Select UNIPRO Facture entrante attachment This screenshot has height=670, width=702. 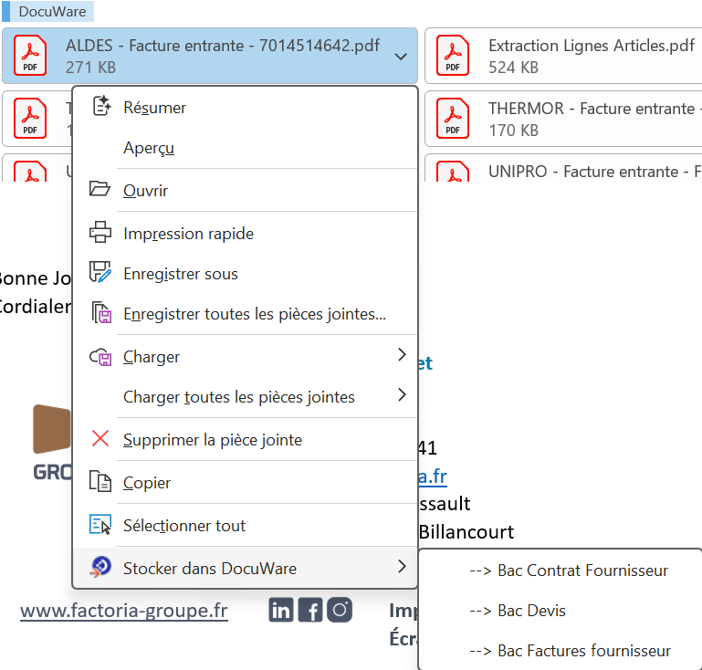point(563,168)
